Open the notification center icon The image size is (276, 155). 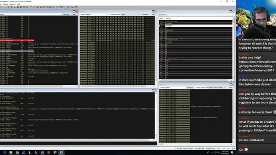coord(232,152)
